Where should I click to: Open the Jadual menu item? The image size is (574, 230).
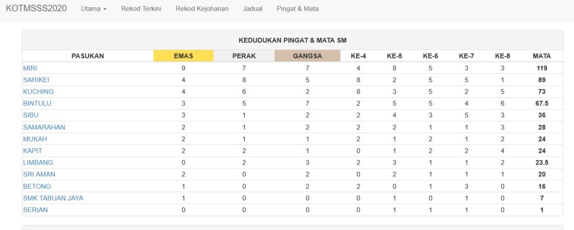click(253, 9)
